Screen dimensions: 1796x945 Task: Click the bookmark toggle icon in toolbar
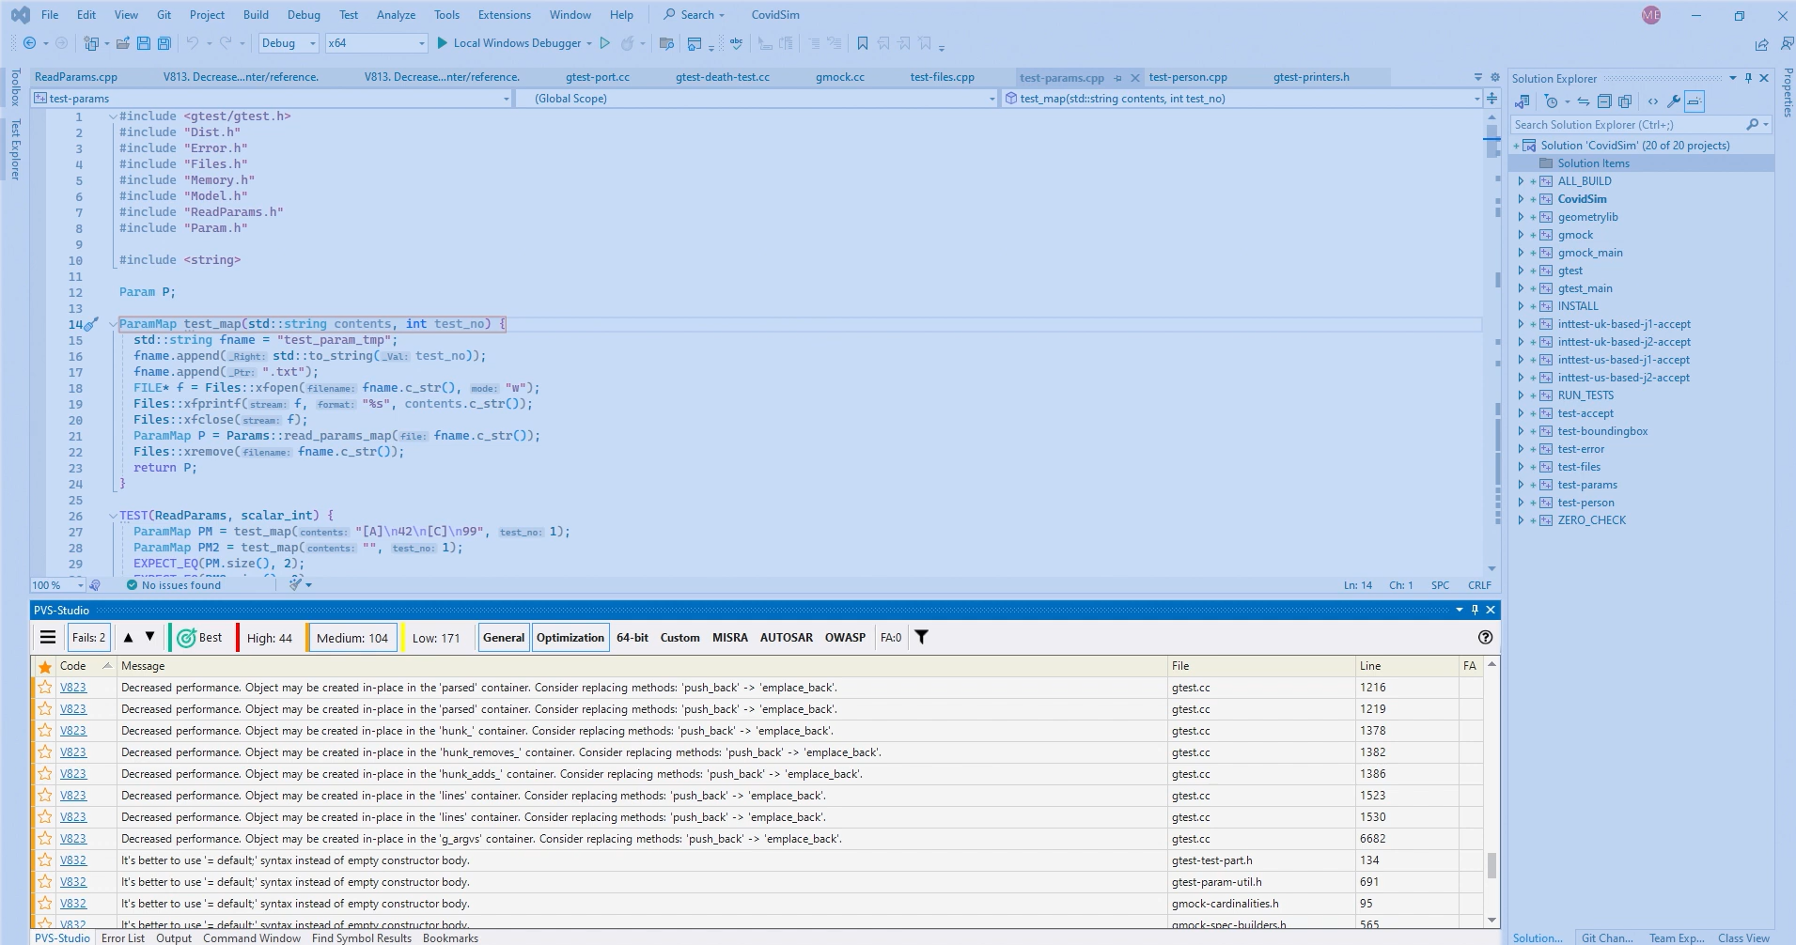pos(863,43)
